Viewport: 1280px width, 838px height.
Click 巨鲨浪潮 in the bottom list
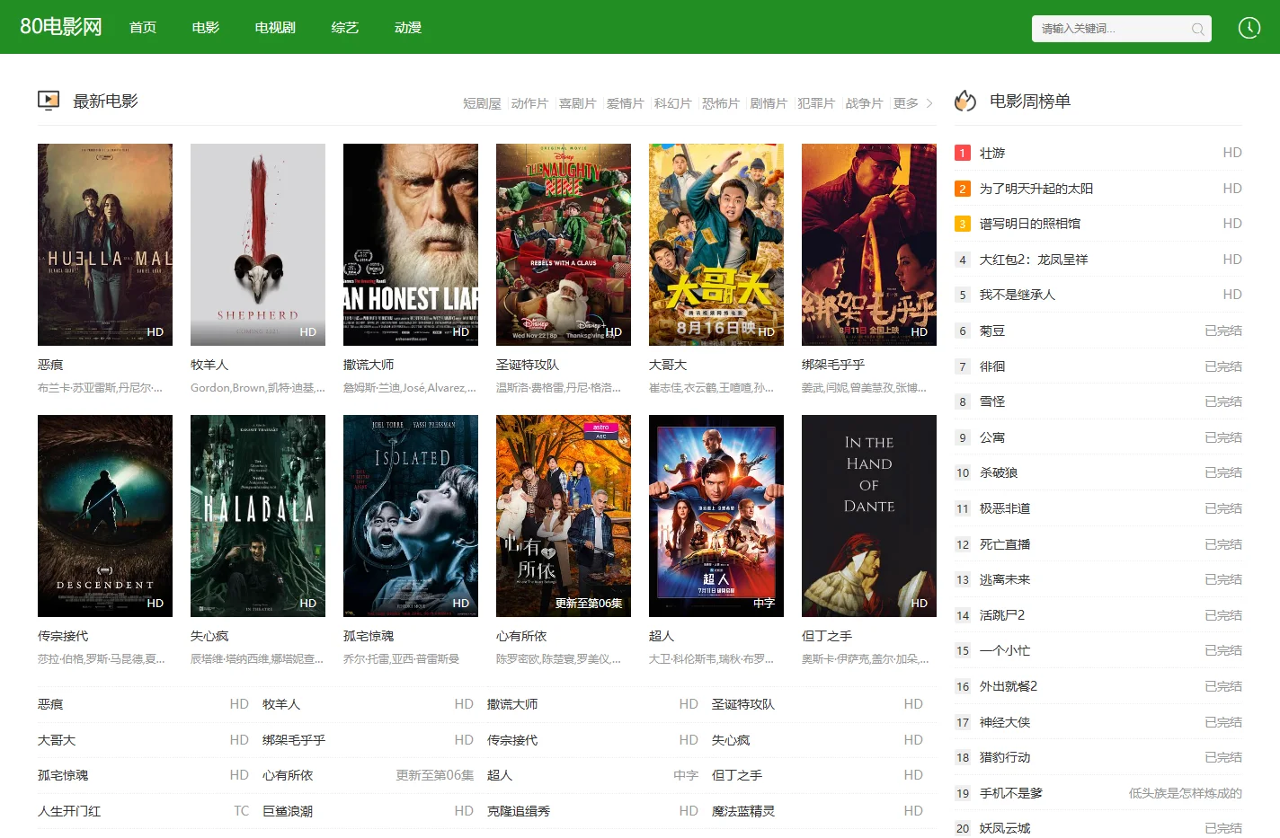tap(288, 811)
